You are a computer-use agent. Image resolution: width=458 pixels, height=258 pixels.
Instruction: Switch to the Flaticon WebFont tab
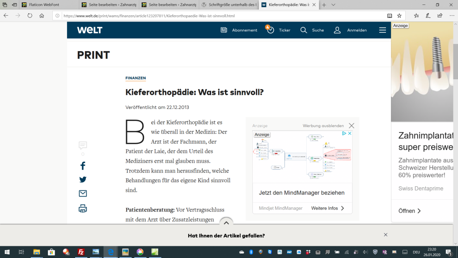click(50, 4)
